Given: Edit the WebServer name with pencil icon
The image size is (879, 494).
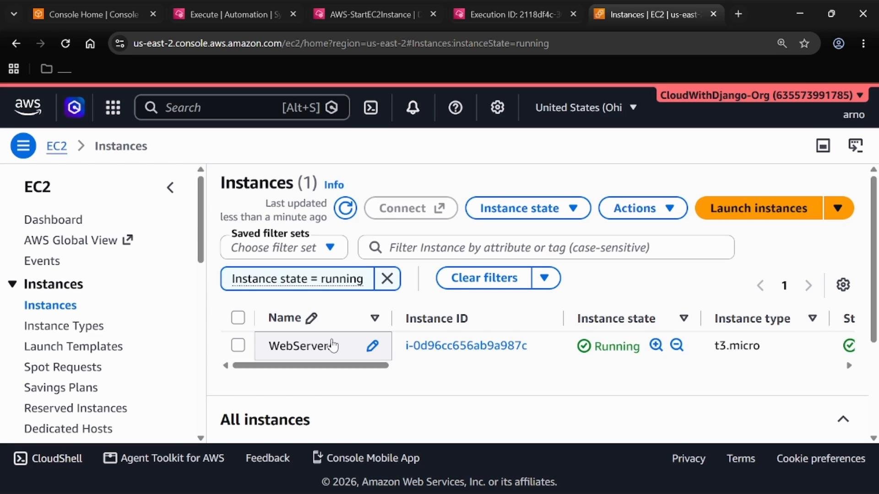Looking at the screenshot, I should click(373, 346).
